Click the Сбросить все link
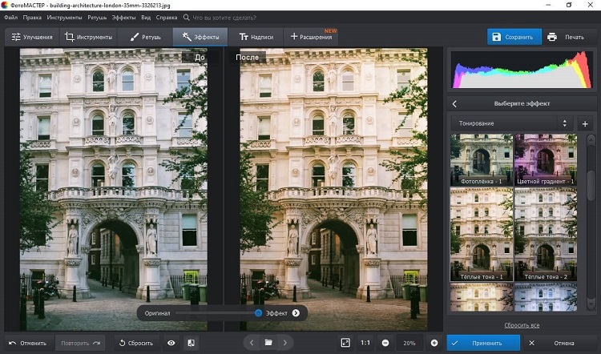Viewport: 601px width, 354px height. 521,325
